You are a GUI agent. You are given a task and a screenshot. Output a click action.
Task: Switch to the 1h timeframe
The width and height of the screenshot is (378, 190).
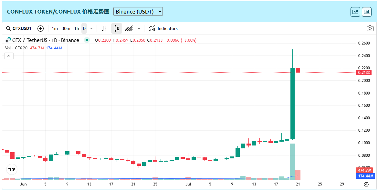click(77, 28)
